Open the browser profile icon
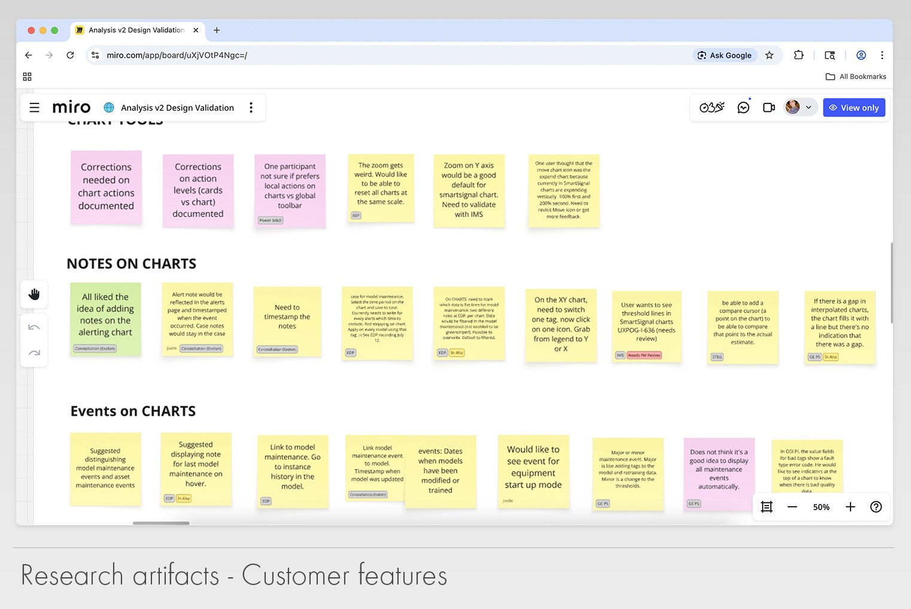The height and width of the screenshot is (609, 911). tap(861, 55)
